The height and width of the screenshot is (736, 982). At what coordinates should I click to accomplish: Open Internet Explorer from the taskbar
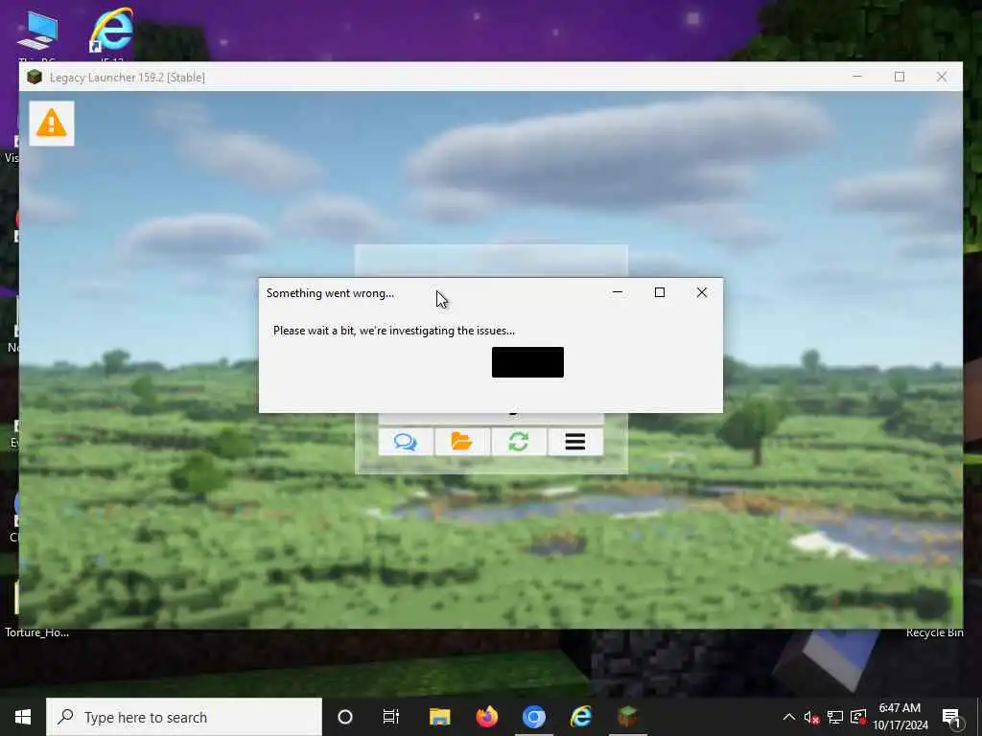pyautogui.click(x=580, y=717)
